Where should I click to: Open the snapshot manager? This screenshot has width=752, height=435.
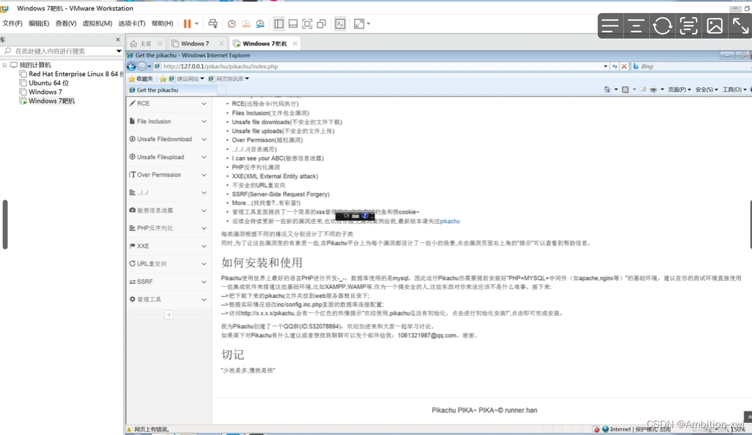pos(260,24)
